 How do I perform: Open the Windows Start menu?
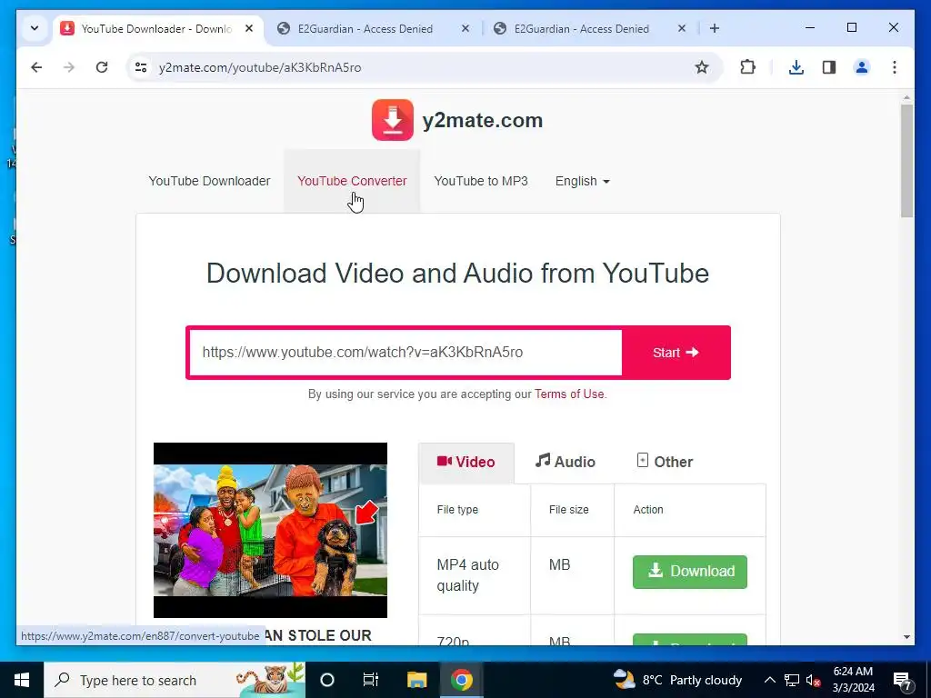point(22,680)
